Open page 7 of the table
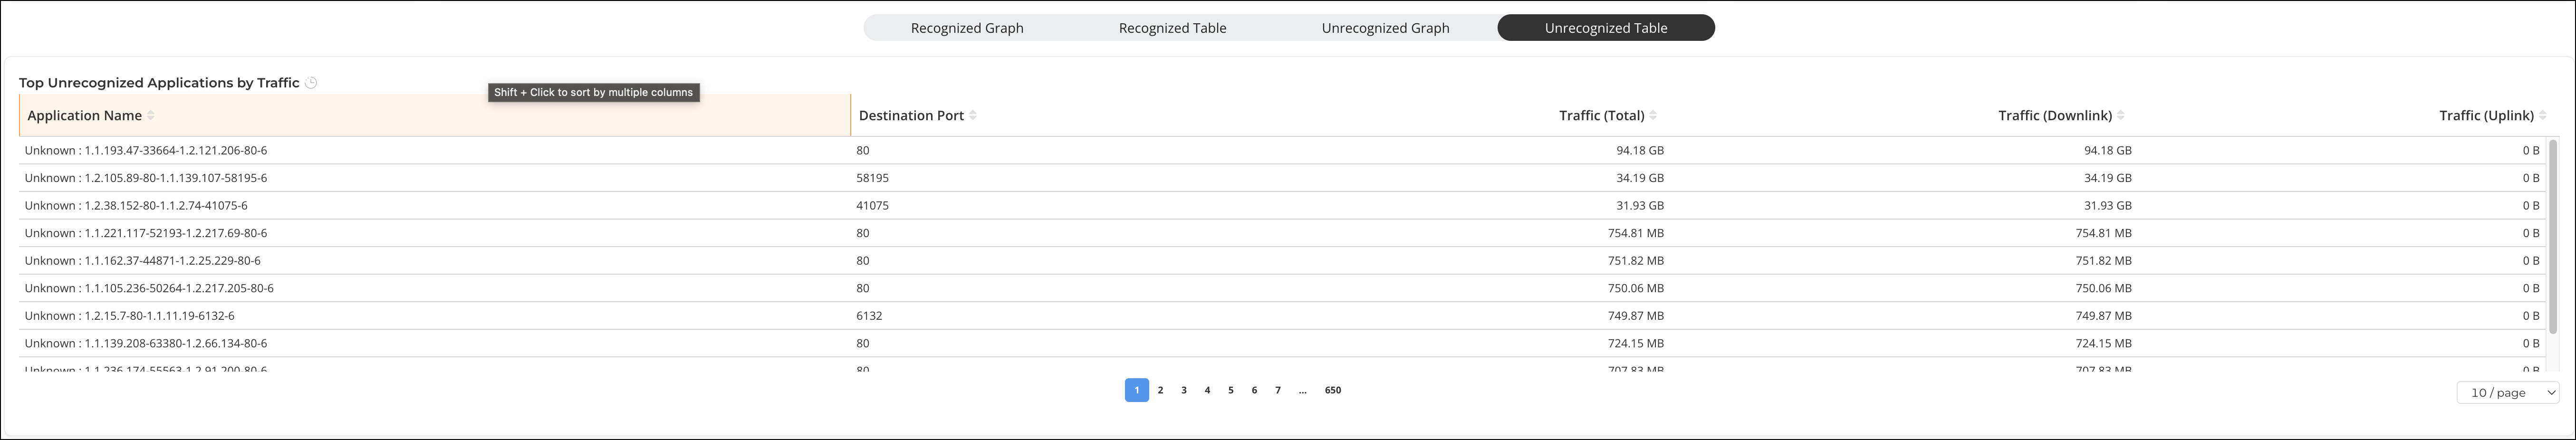The image size is (2576, 440). coord(1278,390)
